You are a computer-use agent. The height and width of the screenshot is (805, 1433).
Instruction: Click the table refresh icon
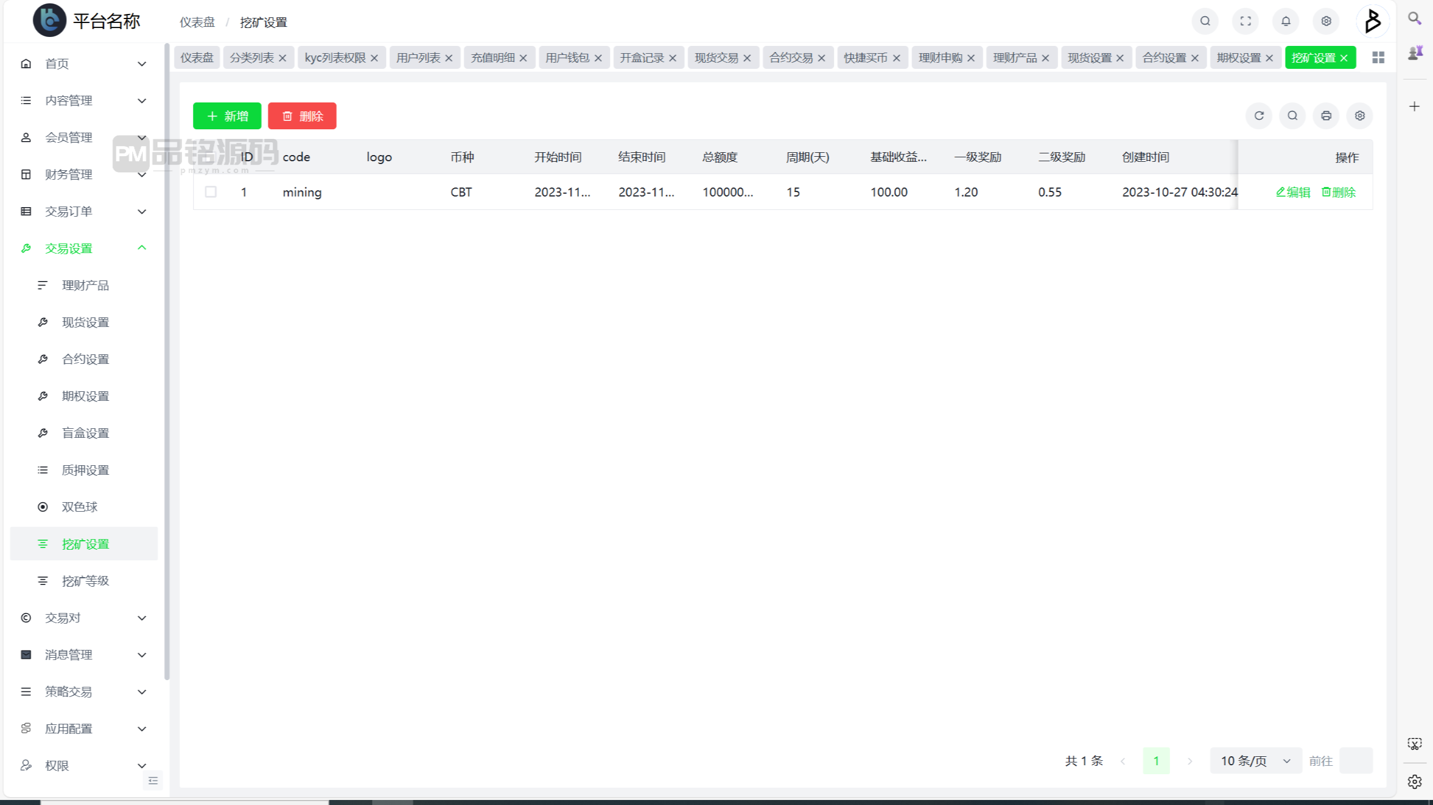coord(1259,116)
